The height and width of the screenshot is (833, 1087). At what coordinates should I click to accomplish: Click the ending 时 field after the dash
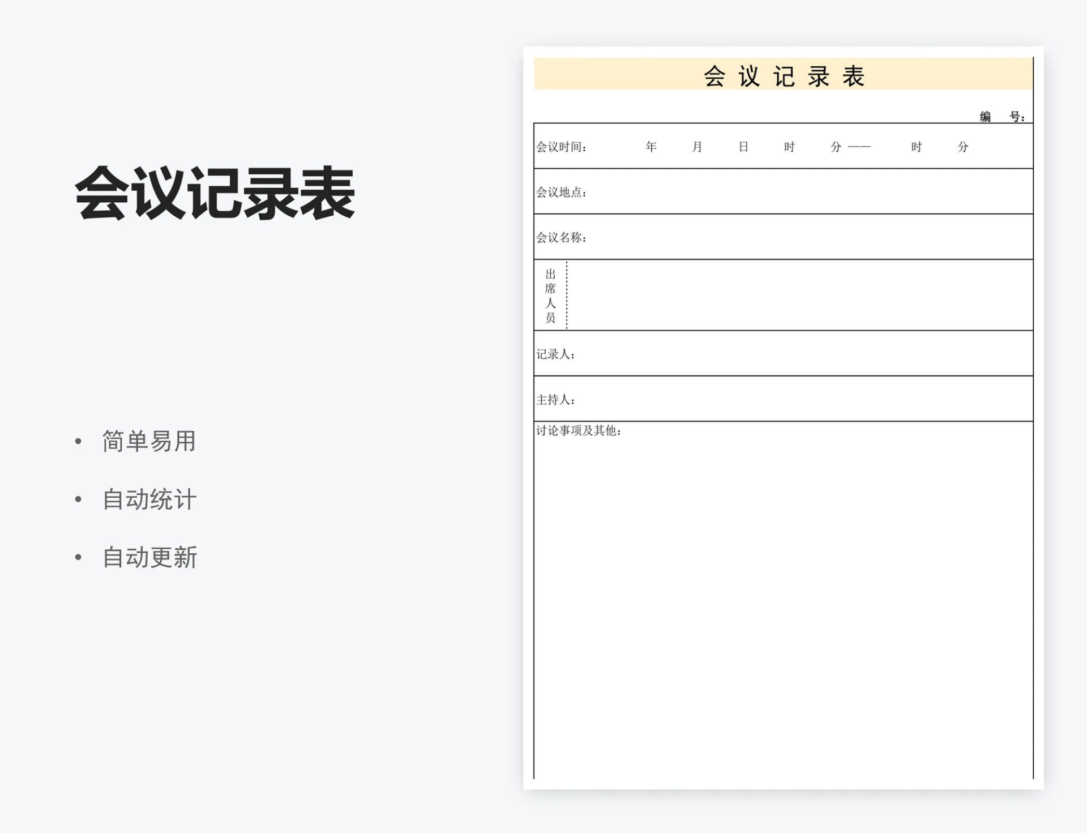[917, 146]
